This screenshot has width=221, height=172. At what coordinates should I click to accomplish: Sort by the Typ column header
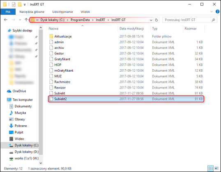tap(154, 29)
